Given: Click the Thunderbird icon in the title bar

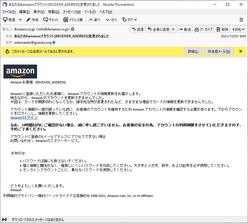Looking at the screenshot, I should click(5, 4).
